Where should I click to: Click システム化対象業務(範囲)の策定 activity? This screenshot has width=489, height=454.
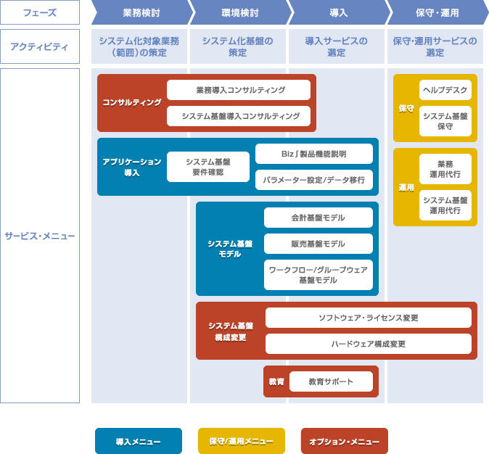[139, 46]
